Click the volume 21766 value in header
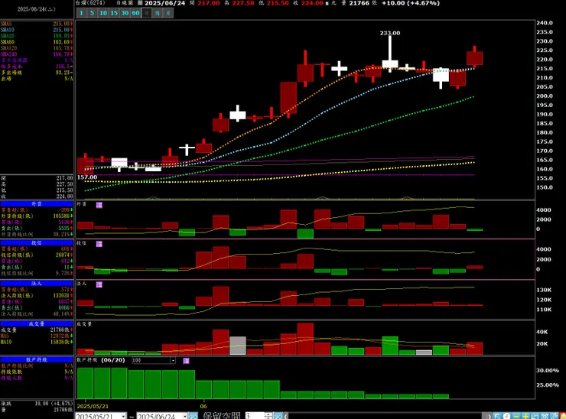The width and height of the screenshot is (566, 419). (359, 3)
